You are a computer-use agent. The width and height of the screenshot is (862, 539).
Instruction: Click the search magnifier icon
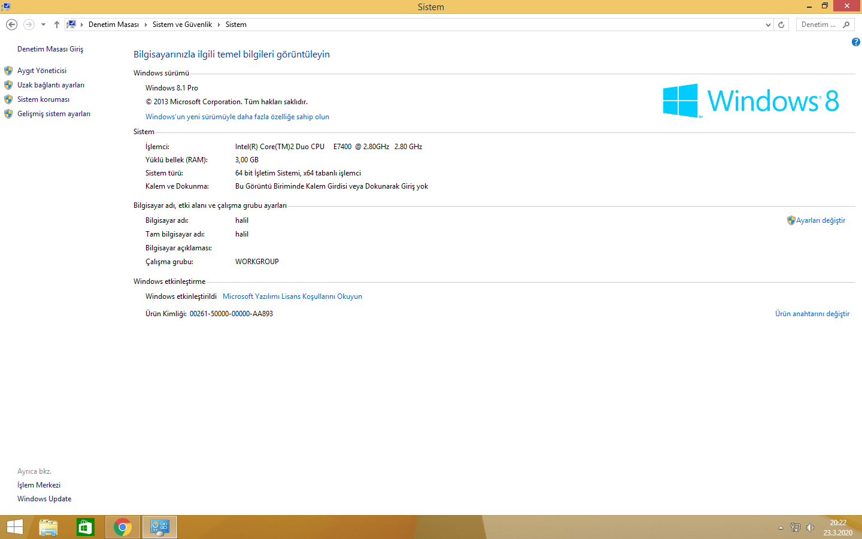846,25
